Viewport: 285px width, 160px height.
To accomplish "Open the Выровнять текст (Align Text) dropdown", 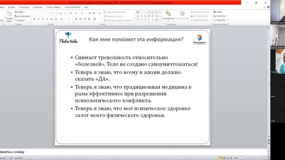I will (x=114, y=16).
